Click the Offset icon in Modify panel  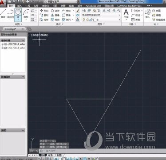click(78, 20)
